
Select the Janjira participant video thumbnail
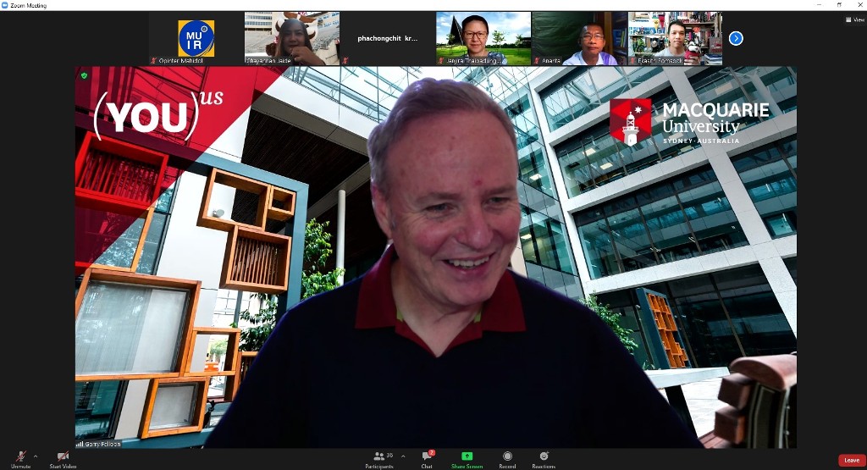coord(483,38)
